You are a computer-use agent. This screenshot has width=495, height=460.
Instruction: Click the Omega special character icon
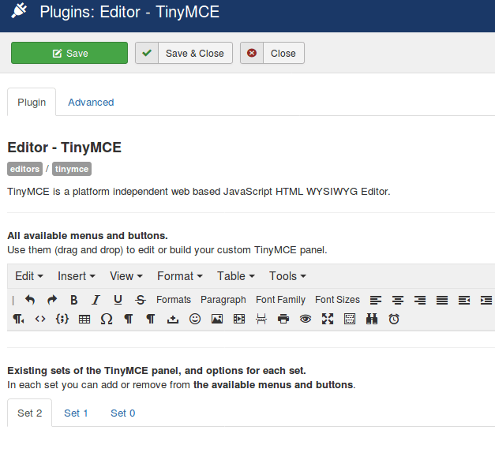point(107,319)
